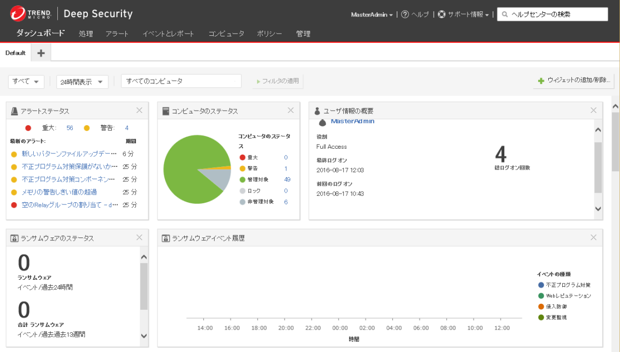Click the ヘルプセンターの検索 search field
This screenshot has width=620, height=352.
557,14
